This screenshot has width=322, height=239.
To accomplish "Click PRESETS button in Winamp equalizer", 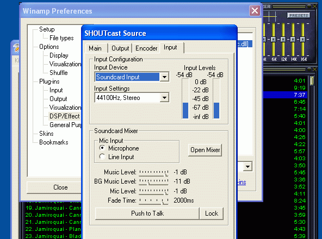I will coord(299,15).
